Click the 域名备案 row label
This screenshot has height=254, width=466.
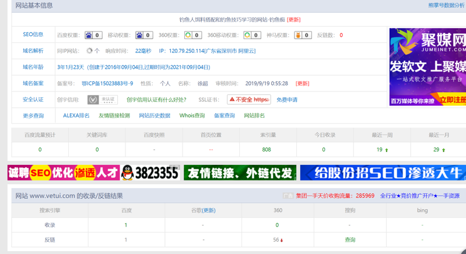coord(33,83)
